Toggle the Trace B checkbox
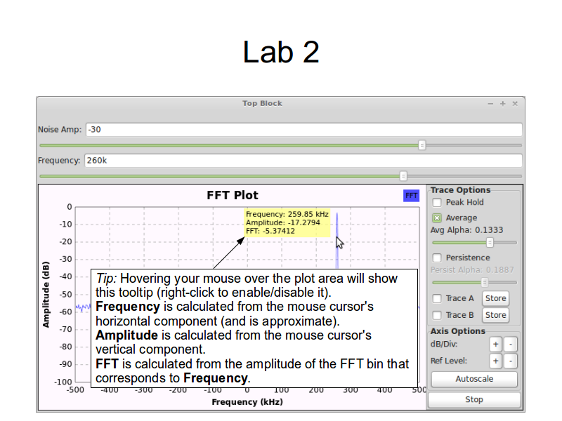Screen dimensions: 562x421 pyautogui.click(x=437, y=315)
